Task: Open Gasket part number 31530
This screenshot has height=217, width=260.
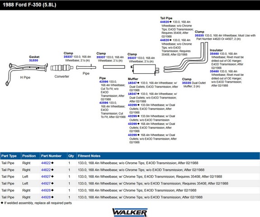Action: click(x=33, y=60)
